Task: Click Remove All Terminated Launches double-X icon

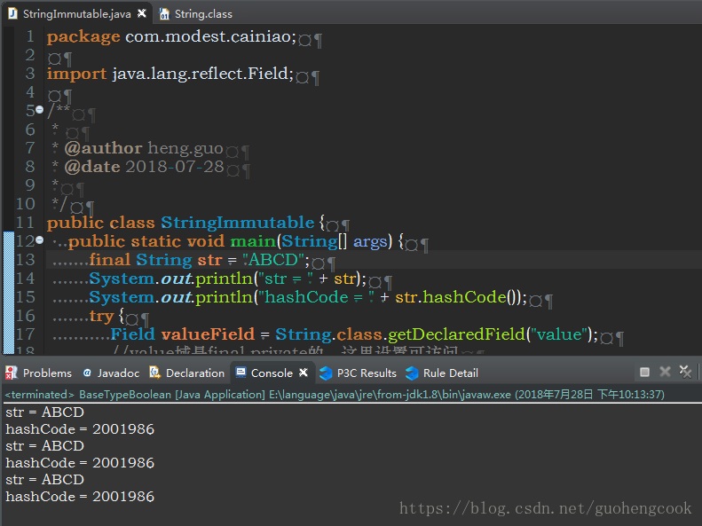Action: 685,372
